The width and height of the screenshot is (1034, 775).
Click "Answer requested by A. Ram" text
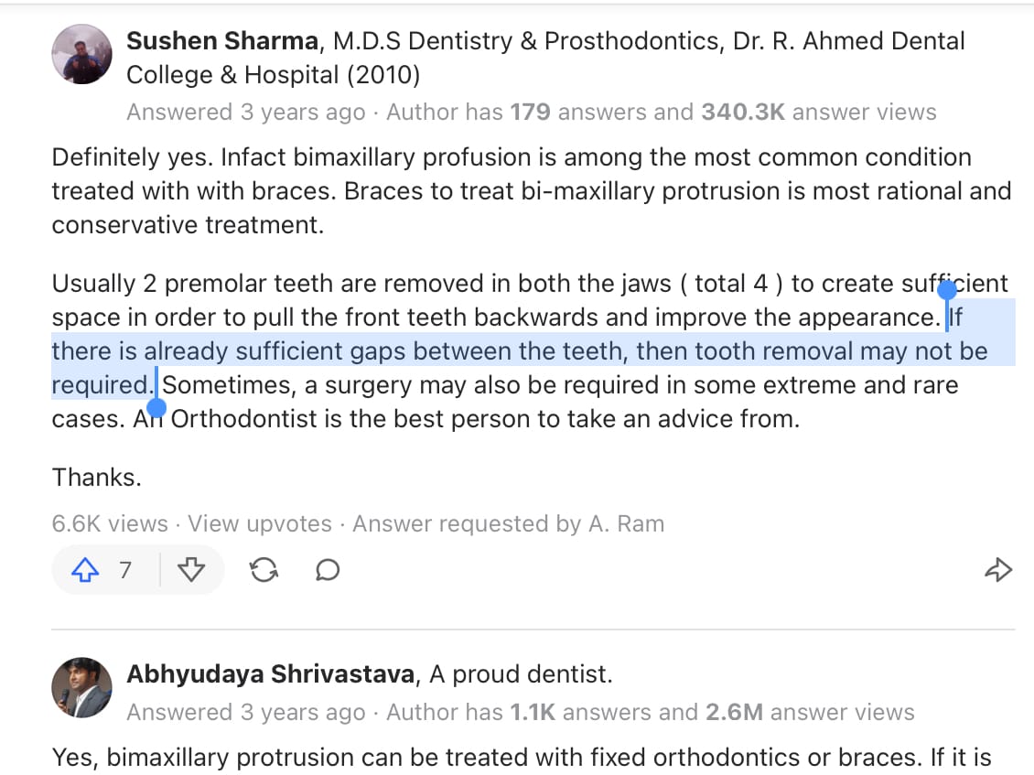(x=508, y=524)
